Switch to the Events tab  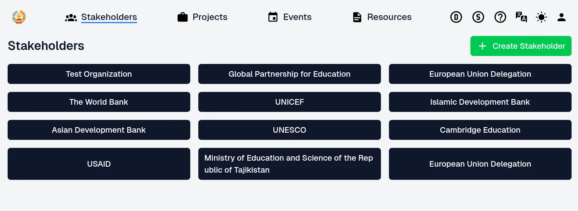tap(289, 17)
